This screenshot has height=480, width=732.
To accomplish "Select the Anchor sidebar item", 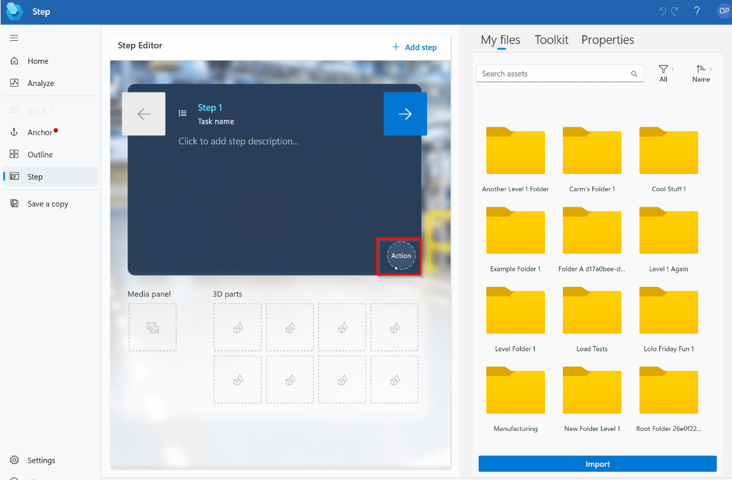I will [40, 133].
